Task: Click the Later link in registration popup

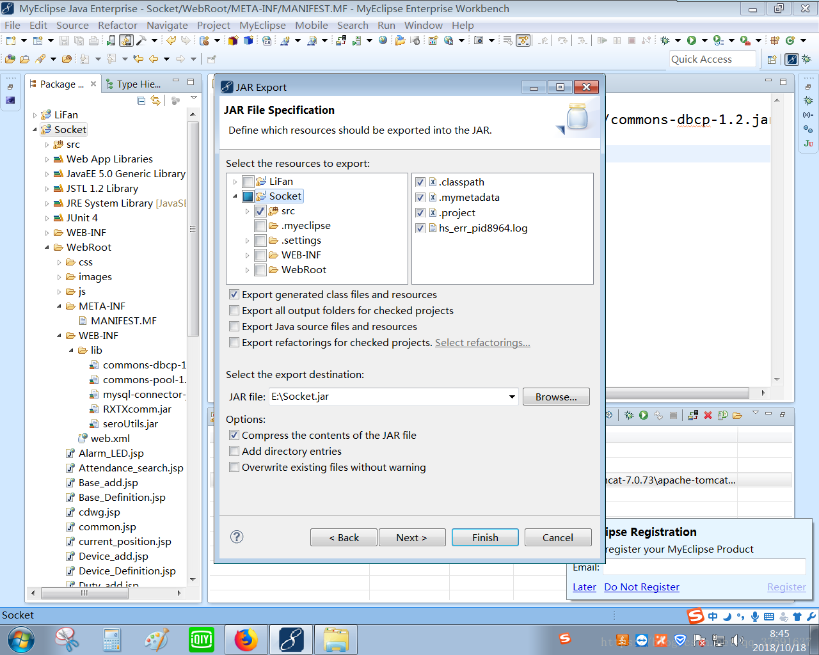Action: point(584,587)
